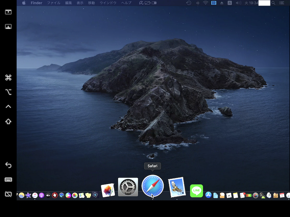290x217 pixels.
Task: Open Notes app in Dock
Action: click(236, 195)
